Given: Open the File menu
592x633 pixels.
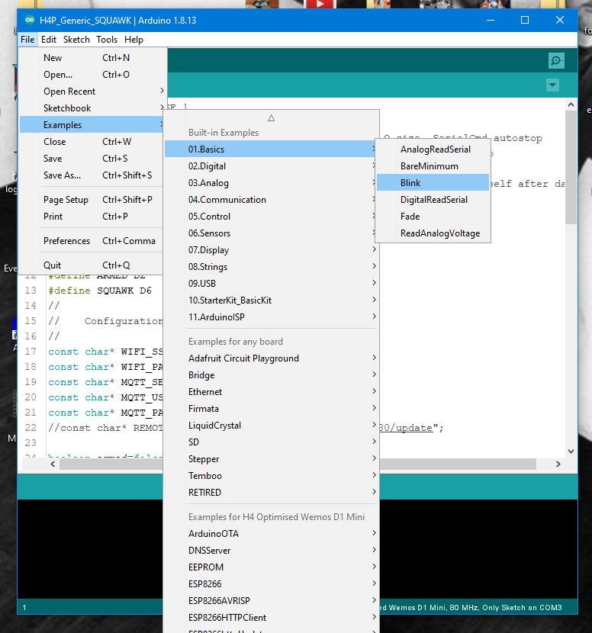Looking at the screenshot, I should click(27, 40).
